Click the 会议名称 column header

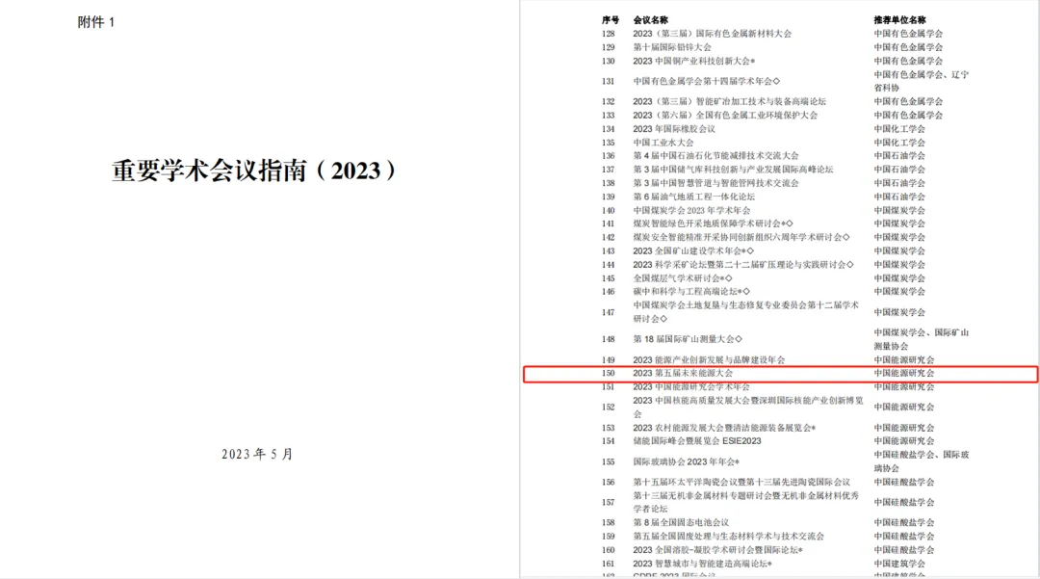[650, 19]
